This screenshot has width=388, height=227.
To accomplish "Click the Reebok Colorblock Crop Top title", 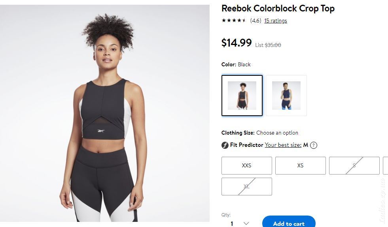I will point(278,8).
